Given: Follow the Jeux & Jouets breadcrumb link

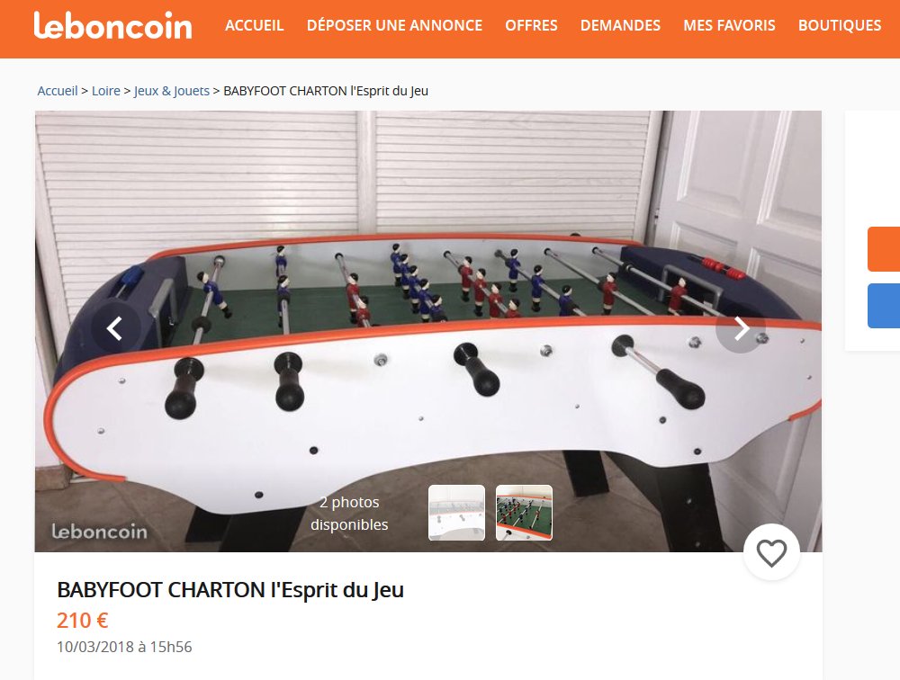Looking at the screenshot, I should (172, 91).
